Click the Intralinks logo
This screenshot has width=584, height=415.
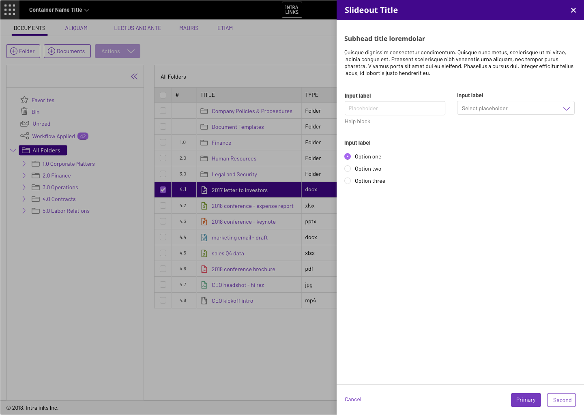tap(292, 10)
